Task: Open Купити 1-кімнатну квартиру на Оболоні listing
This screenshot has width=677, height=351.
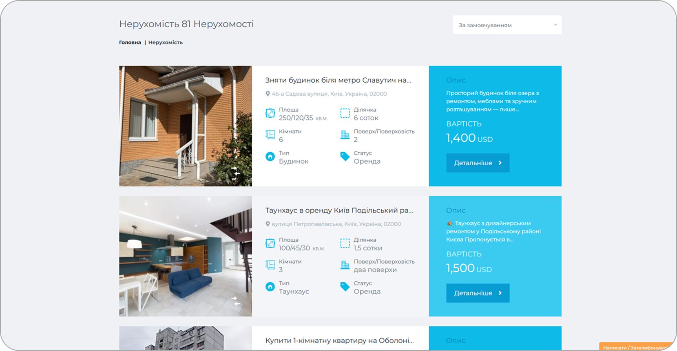Action: pos(339,340)
